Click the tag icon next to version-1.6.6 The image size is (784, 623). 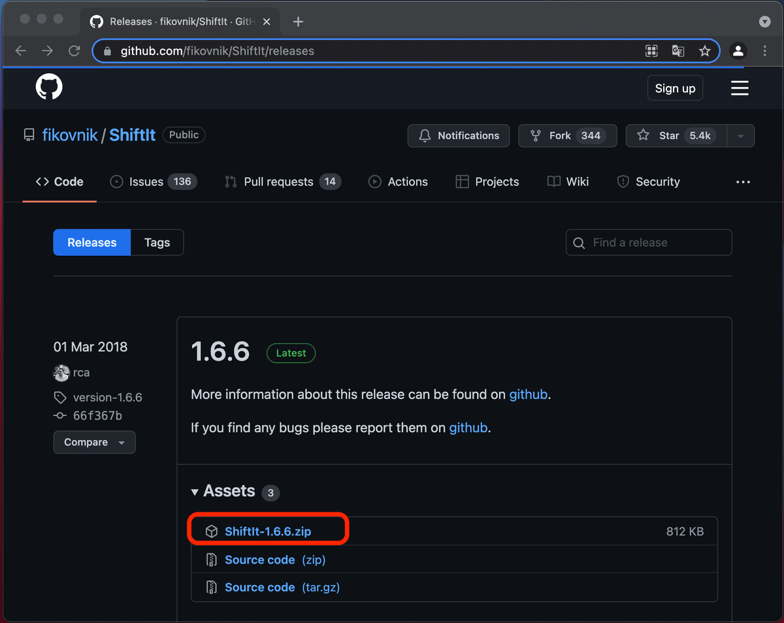pyautogui.click(x=60, y=397)
